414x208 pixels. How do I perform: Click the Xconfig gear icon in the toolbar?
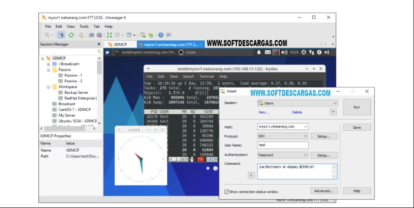151,35
